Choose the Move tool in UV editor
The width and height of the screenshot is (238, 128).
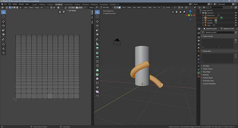[x=3, y=21]
